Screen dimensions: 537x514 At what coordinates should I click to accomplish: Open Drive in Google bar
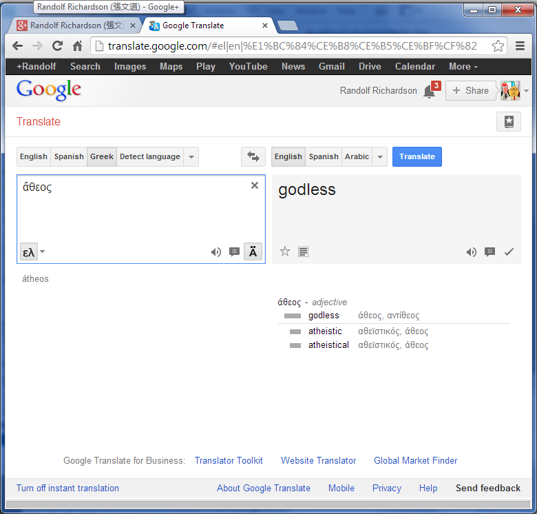pyautogui.click(x=370, y=66)
